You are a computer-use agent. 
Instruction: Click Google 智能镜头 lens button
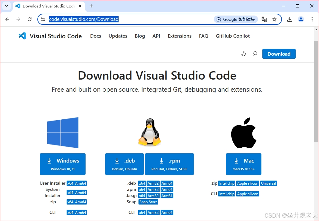[236, 19]
